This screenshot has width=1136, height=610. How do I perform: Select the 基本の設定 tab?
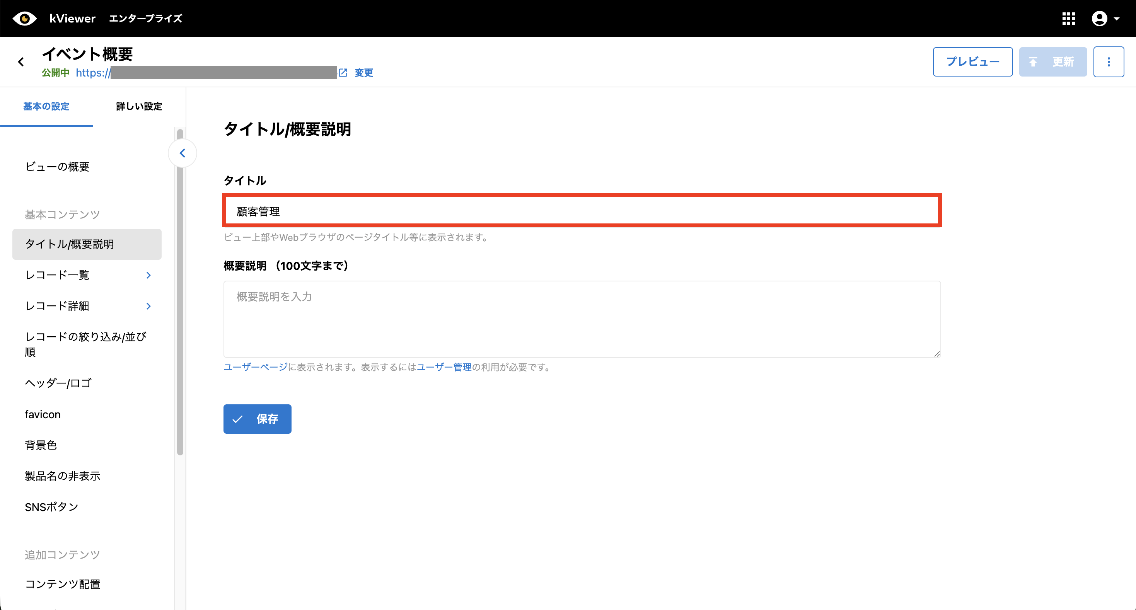click(x=46, y=106)
